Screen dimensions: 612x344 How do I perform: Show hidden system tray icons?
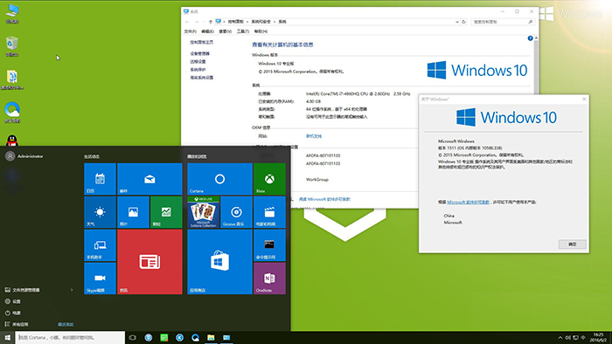pos(560,337)
